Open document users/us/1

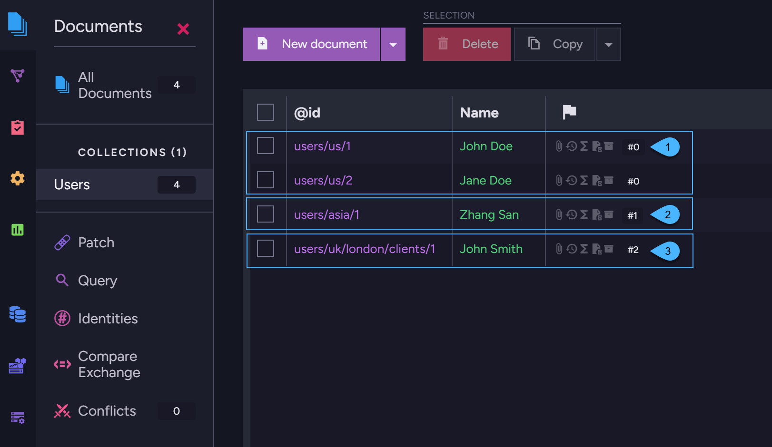pos(323,146)
